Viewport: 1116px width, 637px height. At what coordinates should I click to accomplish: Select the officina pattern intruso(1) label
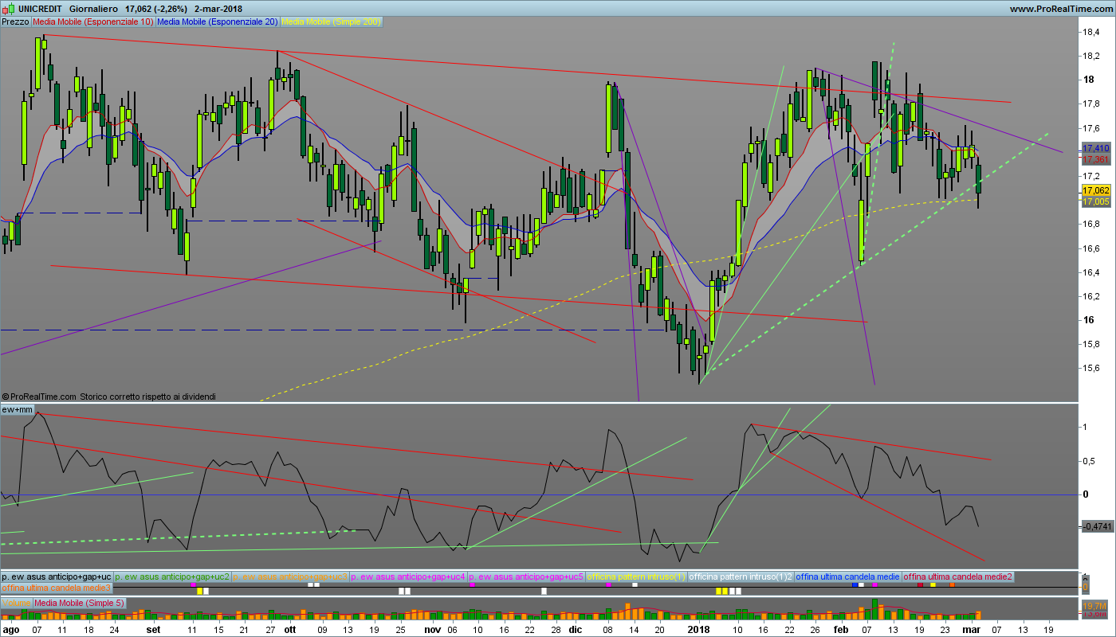tap(636, 576)
